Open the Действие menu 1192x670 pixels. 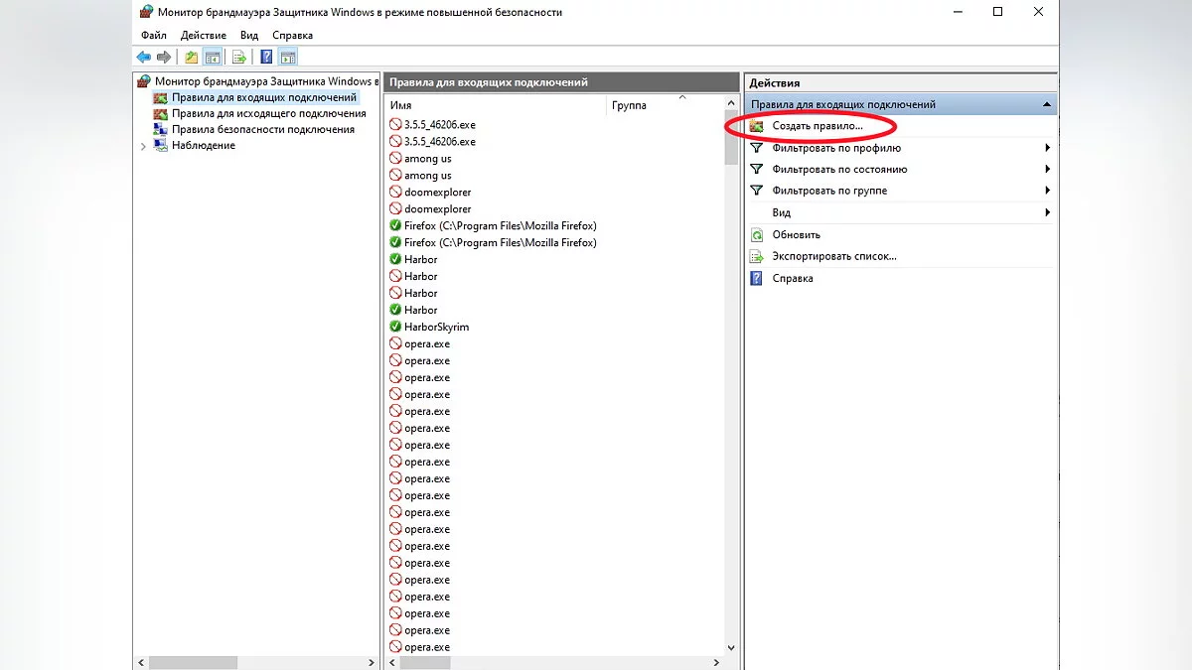[204, 35]
